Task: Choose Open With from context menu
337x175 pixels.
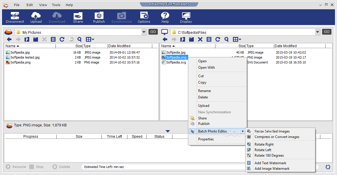Action: coord(206,68)
